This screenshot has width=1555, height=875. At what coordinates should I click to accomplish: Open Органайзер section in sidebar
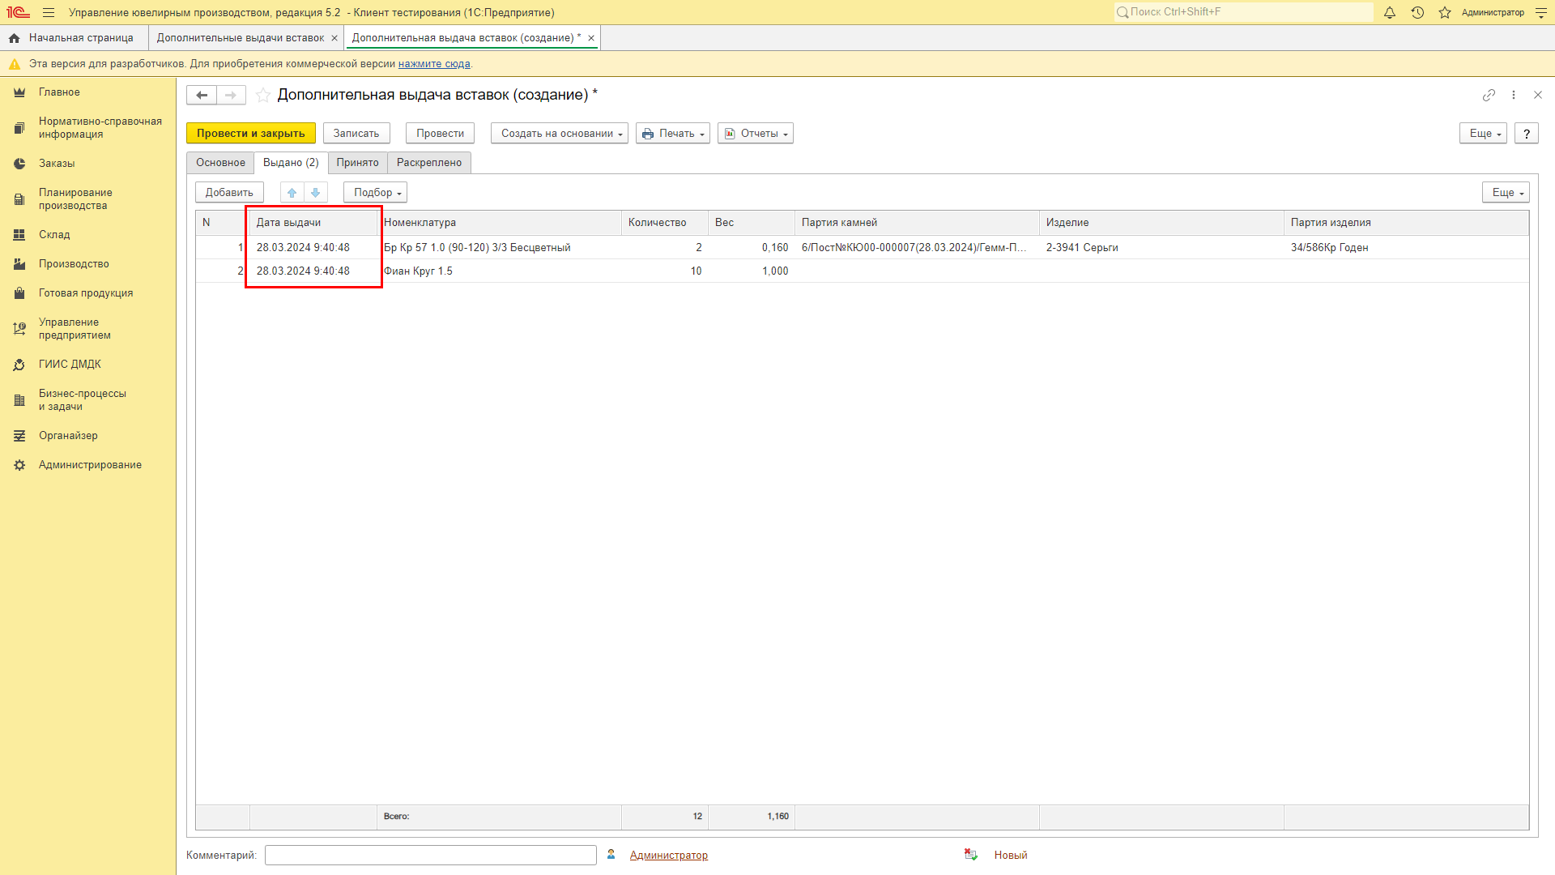[x=88, y=436]
